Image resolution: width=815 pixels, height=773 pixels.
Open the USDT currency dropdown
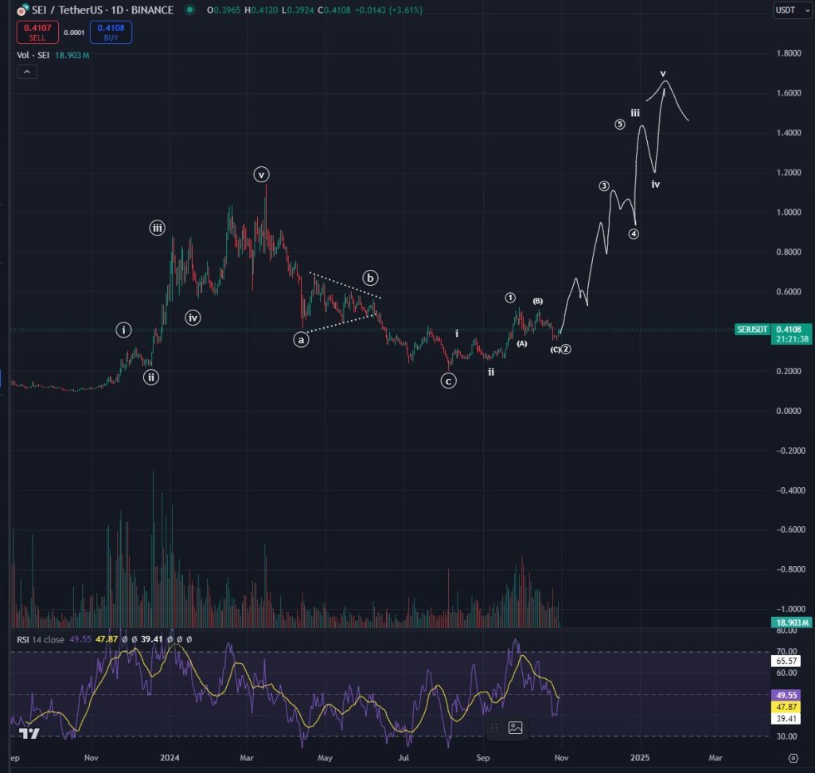coord(793,10)
